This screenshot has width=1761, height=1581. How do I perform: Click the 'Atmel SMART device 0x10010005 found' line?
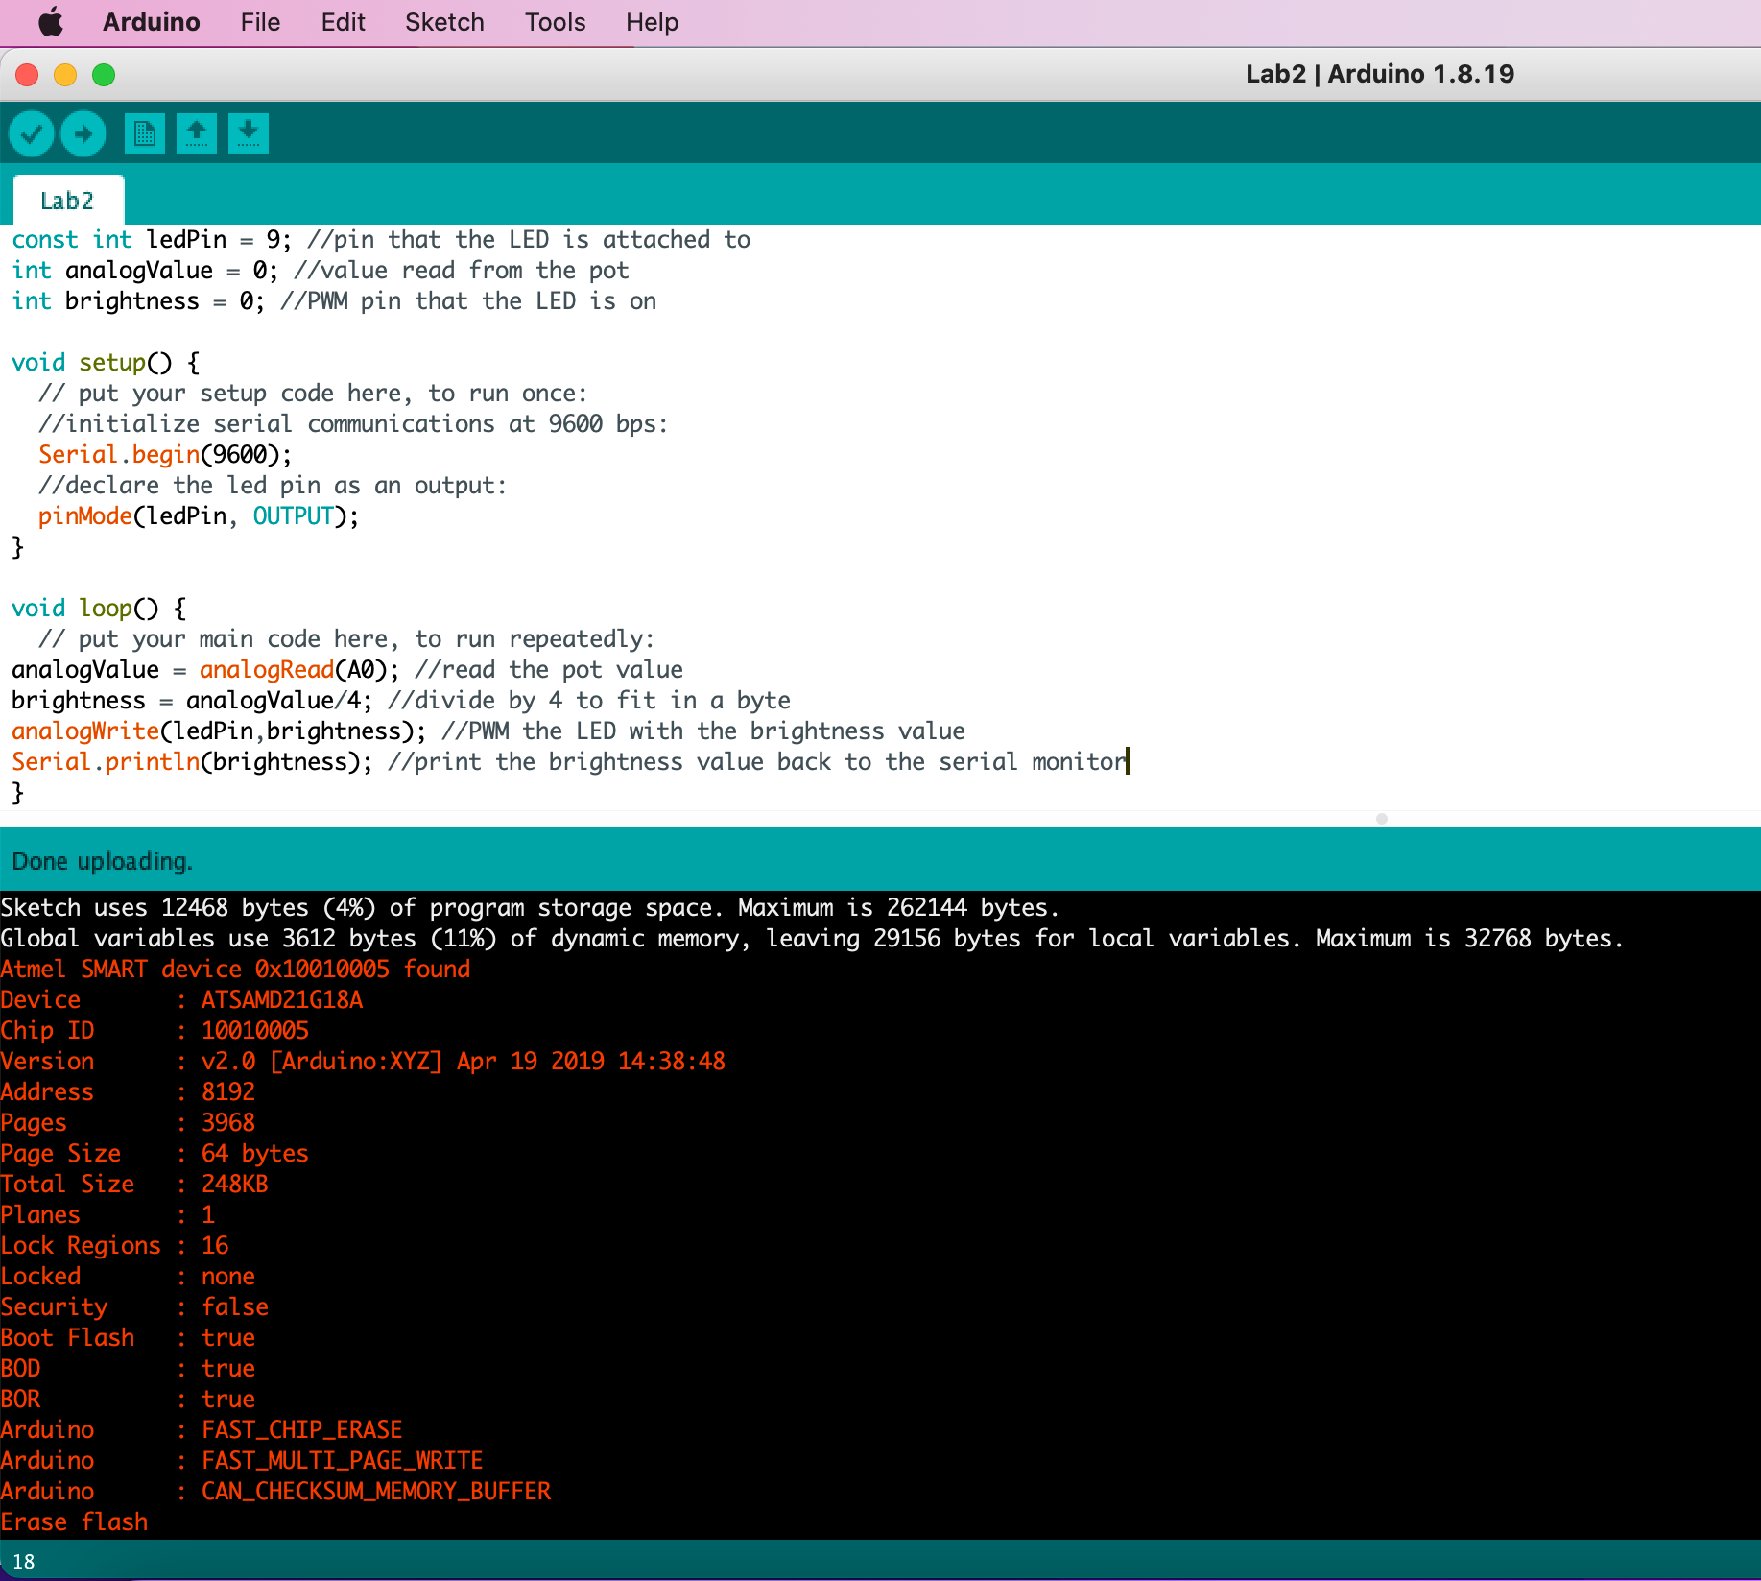point(235,969)
